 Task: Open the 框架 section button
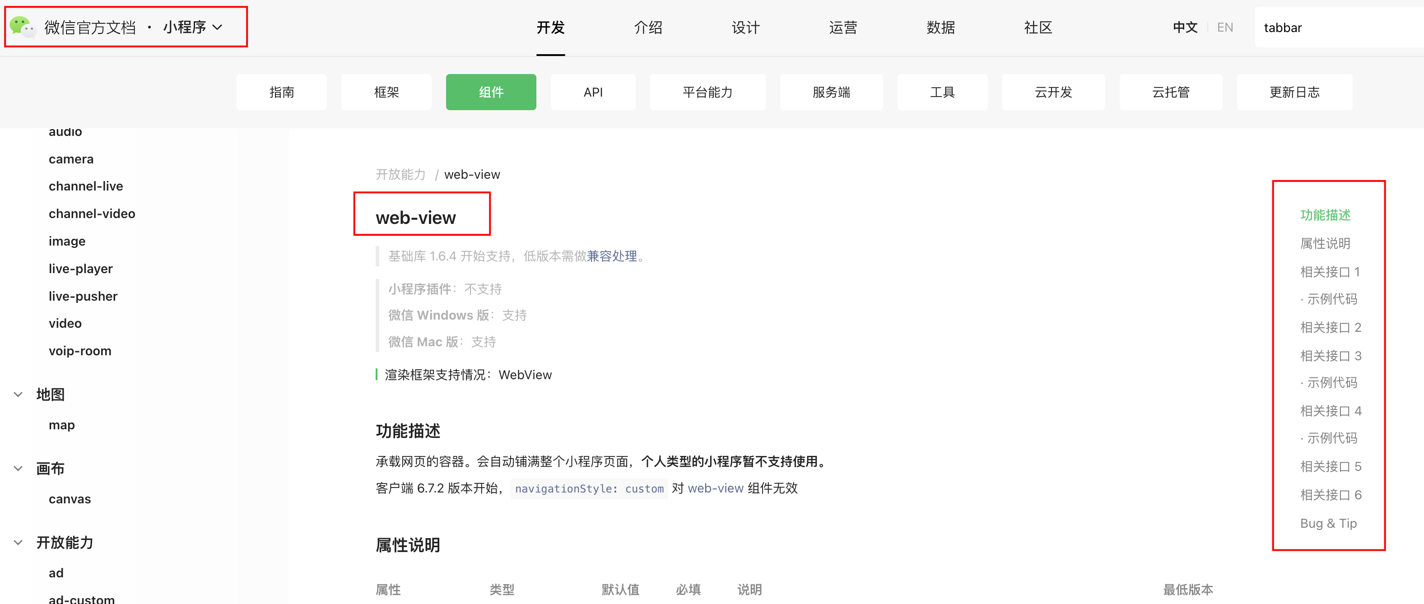pos(386,92)
